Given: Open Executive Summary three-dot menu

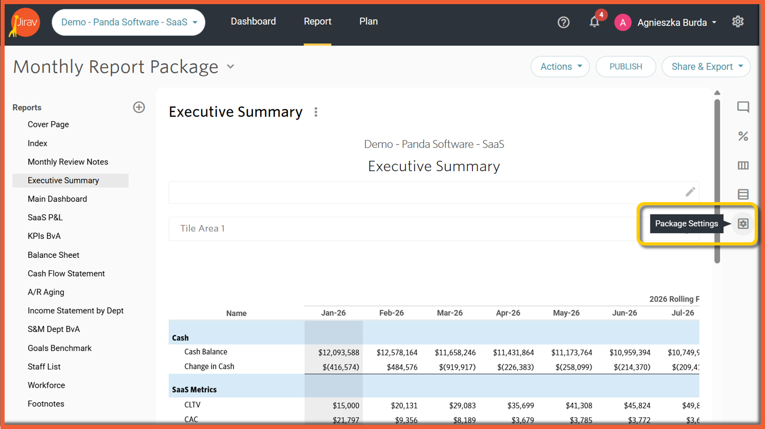Looking at the screenshot, I should tap(316, 112).
